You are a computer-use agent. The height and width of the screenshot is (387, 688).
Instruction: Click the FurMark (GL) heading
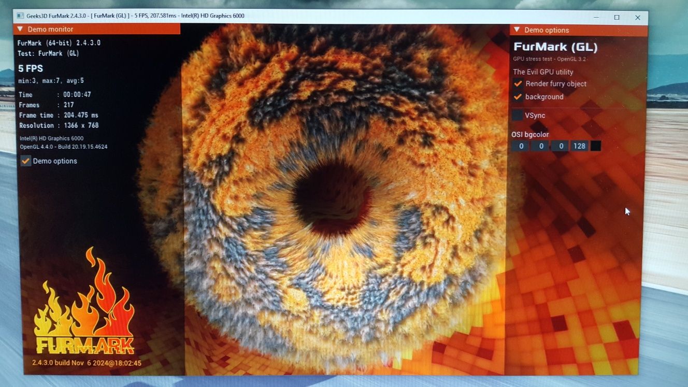coord(555,48)
